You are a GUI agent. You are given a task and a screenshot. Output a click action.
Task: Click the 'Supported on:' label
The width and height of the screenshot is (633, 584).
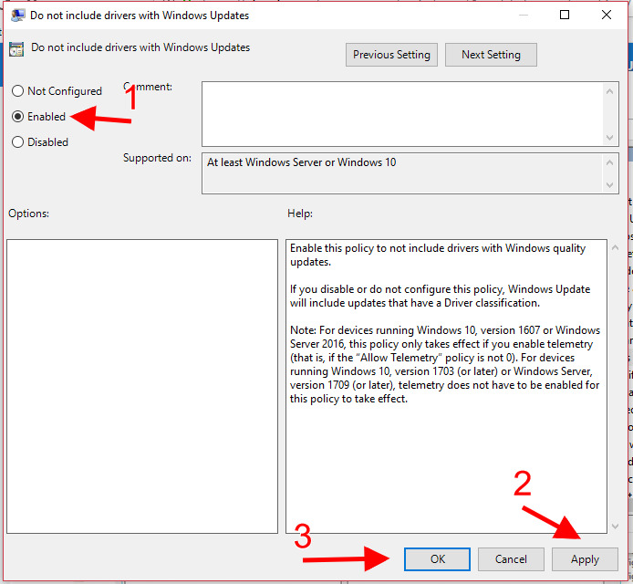point(157,158)
